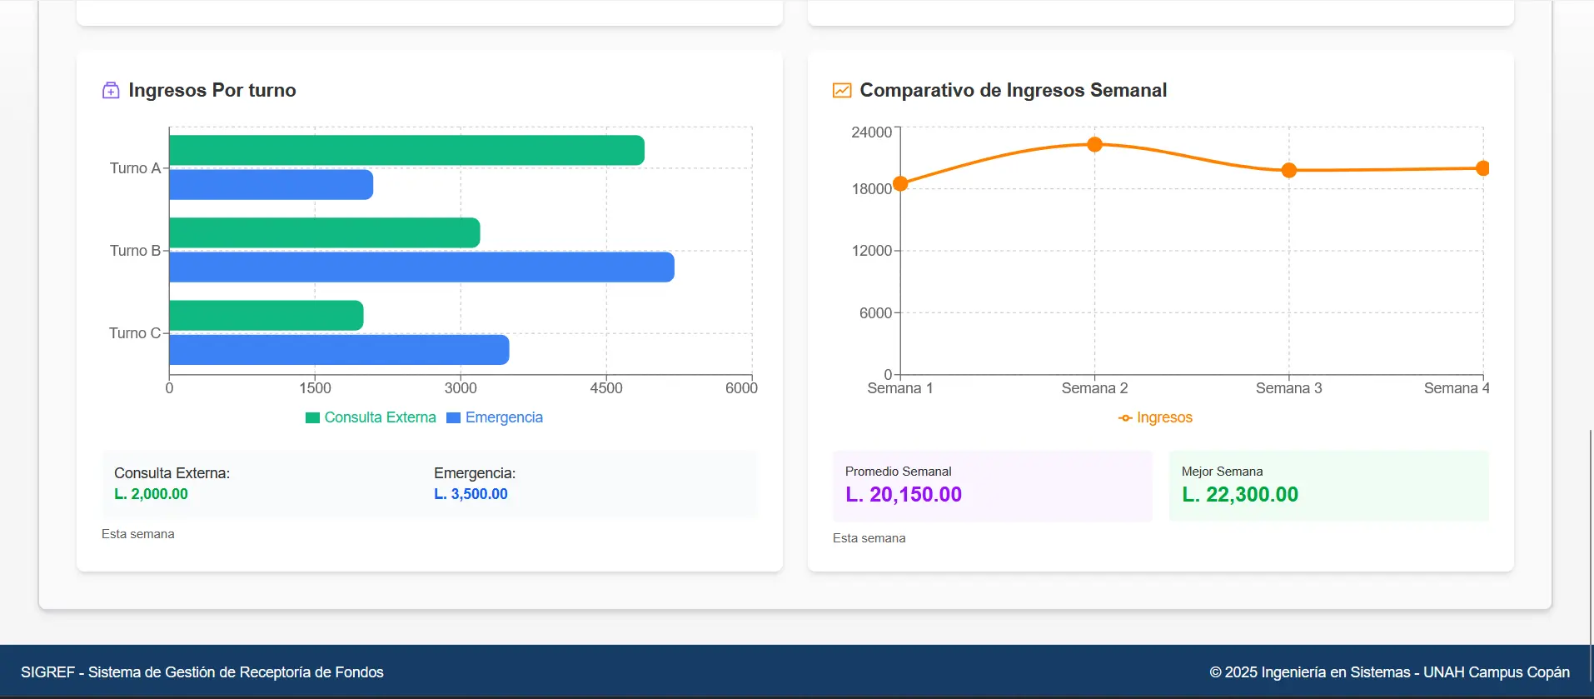Click the icon beside Ingresos Por turno title

pyautogui.click(x=111, y=91)
